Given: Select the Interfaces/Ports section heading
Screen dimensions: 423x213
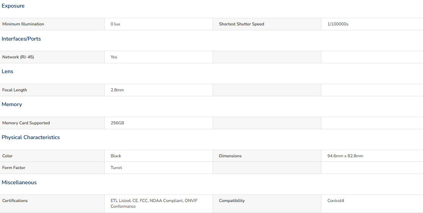Looking at the screenshot, I should point(21,39).
